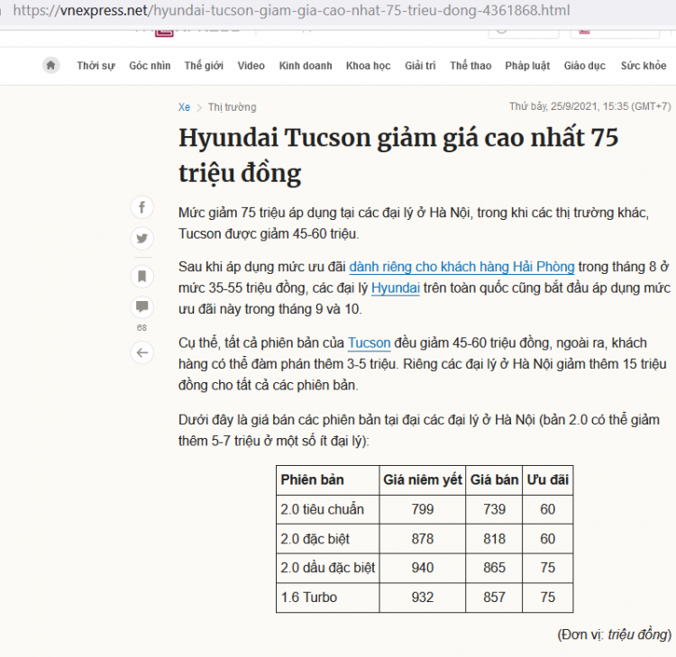676x657 pixels.
Task: Share article on Facebook
Action: (x=142, y=207)
